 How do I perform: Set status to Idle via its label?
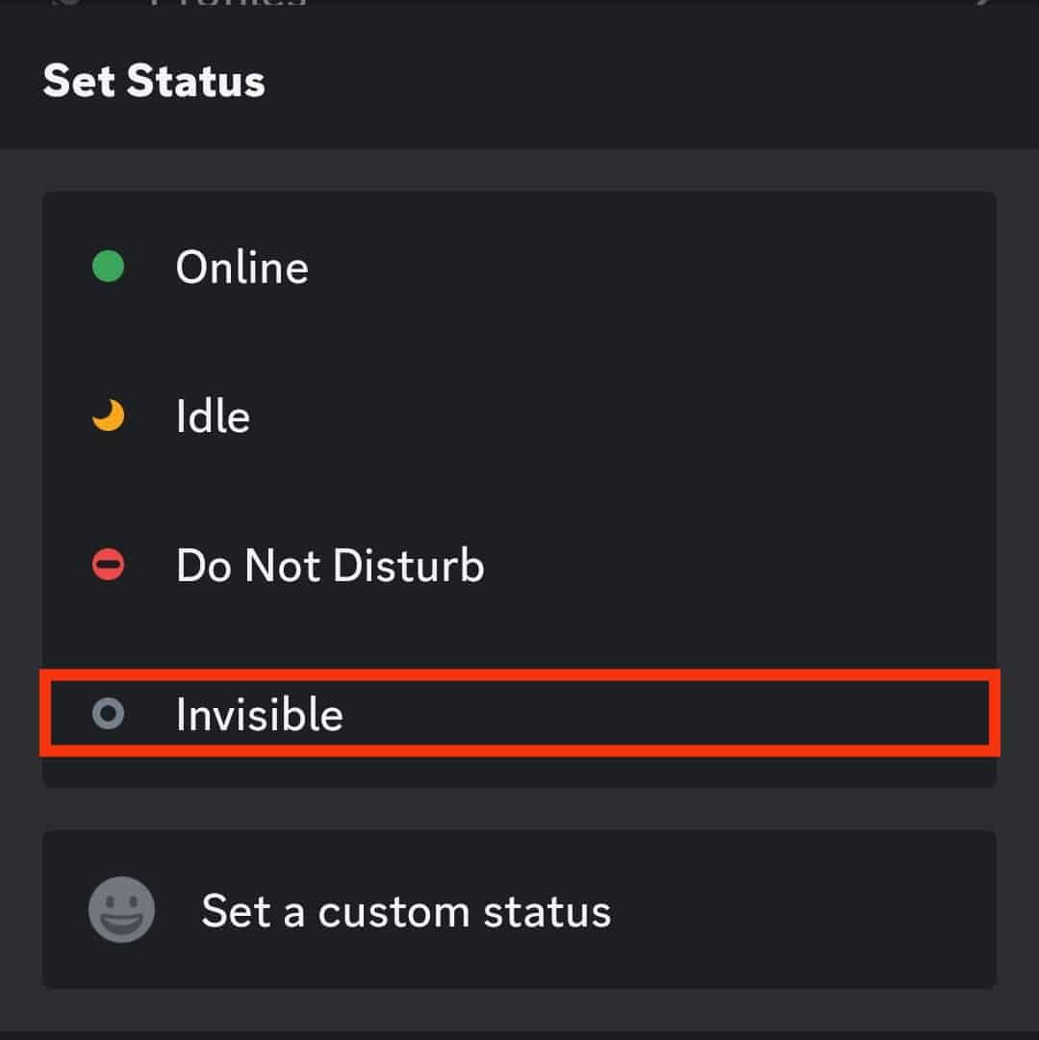pos(213,417)
